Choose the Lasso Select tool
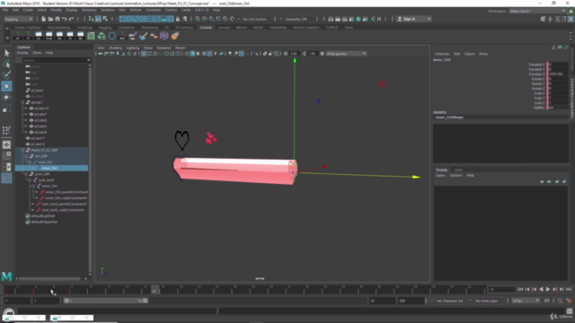 point(6,64)
